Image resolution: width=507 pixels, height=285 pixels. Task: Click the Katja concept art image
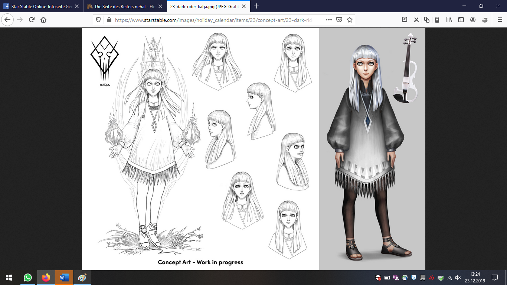click(253, 149)
